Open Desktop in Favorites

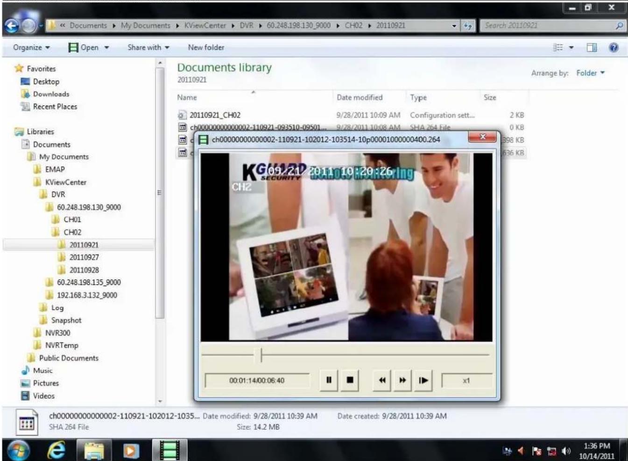click(x=46, y=81)
